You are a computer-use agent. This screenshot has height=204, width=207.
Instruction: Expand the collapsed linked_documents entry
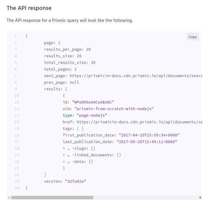[64, 155]
